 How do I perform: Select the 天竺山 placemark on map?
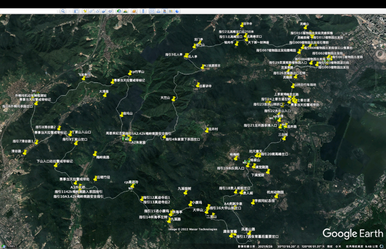click(173, 99)
